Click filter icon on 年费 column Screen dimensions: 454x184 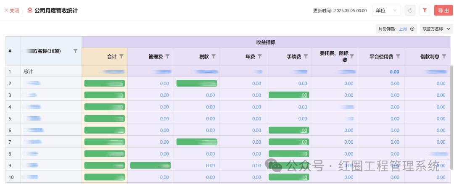click(260, 56)
